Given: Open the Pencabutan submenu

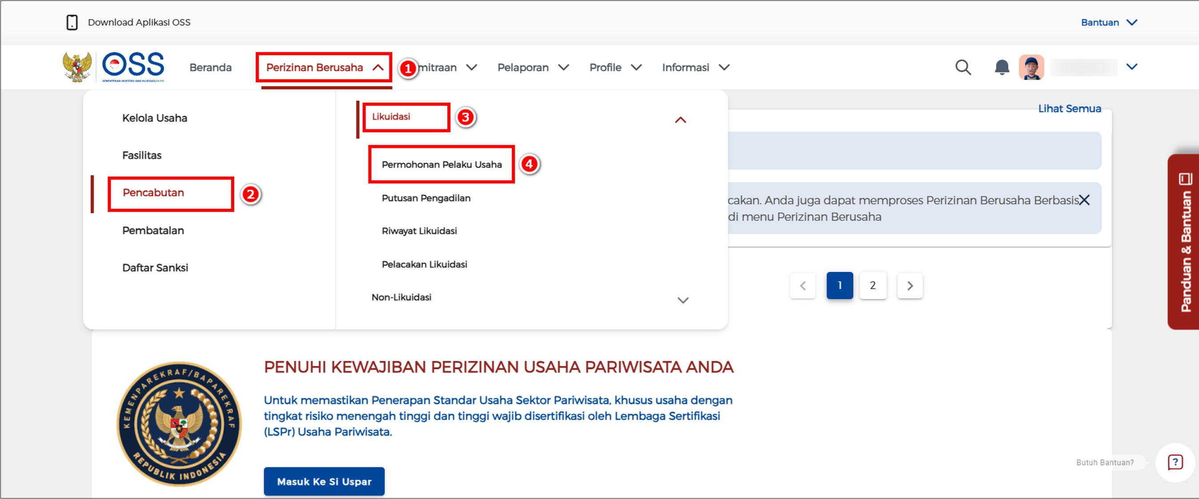Looking at the screenshot, I should click(153, 192).
